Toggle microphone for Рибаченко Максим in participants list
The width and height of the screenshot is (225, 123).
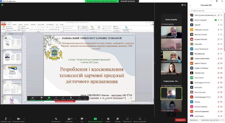(x=219, y=30)
